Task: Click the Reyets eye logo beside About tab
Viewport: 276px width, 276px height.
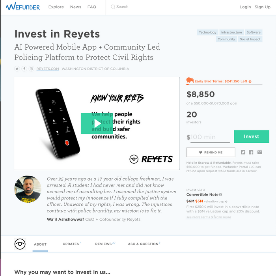Action: click(x=20, y=244)
